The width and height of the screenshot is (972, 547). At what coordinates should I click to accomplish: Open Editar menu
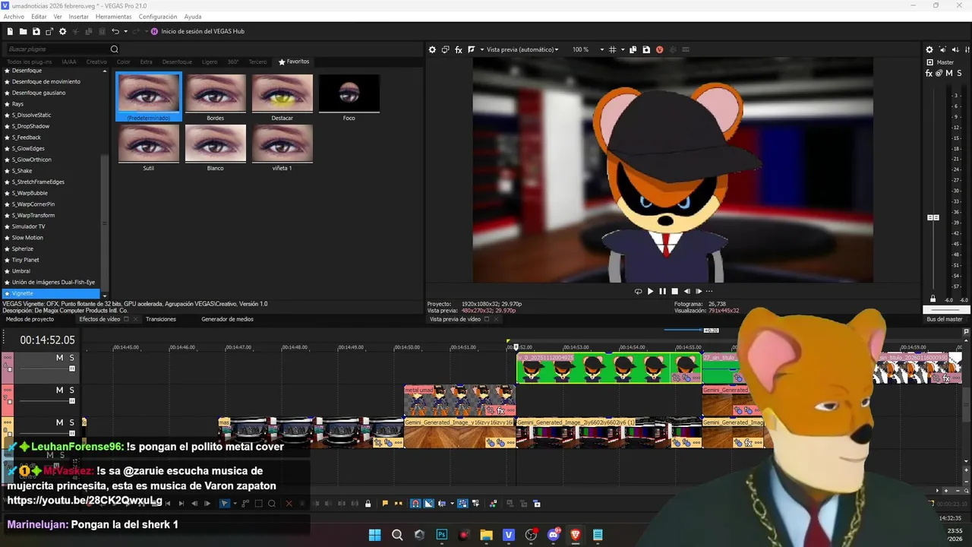(39, 17)
